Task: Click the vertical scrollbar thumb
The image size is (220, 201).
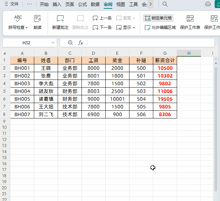Action: 216,129
